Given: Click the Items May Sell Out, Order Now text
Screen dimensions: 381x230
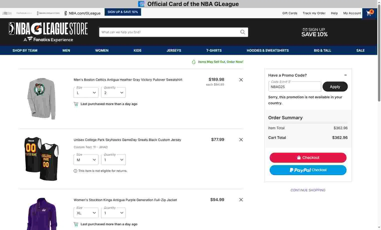Looking at the screenshot, I should 220,62.
